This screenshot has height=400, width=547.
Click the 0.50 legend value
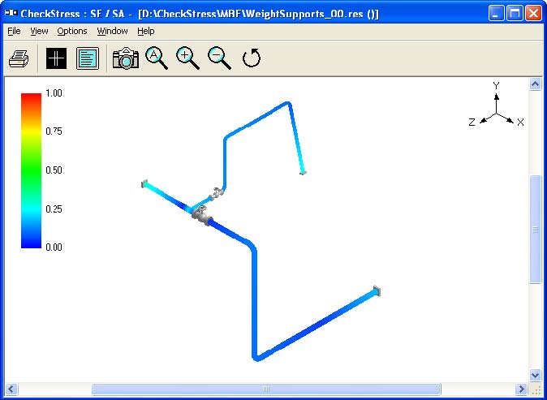[x=54, y=170]
